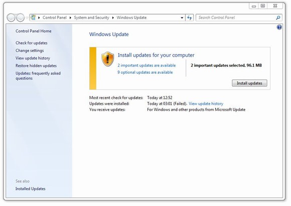Viewport: 291px width, 206px height.
Task: Open the blue help question mark icon
Action: point(279,28)
